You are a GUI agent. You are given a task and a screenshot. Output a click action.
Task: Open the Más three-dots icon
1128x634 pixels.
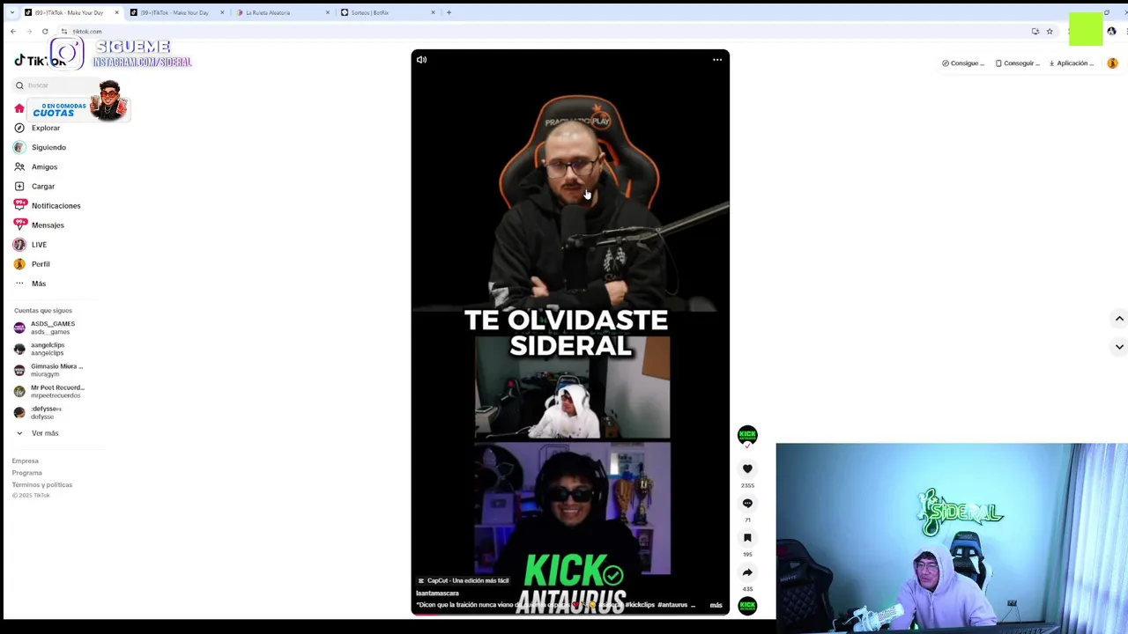pos(19,284)
